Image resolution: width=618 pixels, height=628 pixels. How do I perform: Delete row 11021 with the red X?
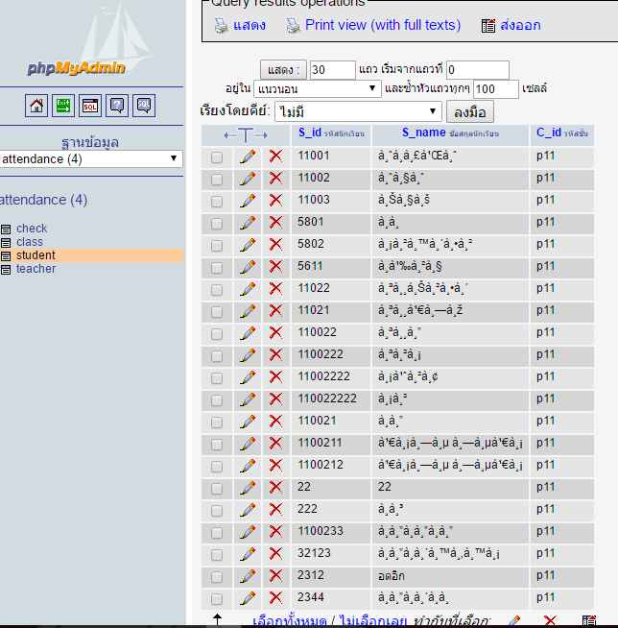(275, 310)
